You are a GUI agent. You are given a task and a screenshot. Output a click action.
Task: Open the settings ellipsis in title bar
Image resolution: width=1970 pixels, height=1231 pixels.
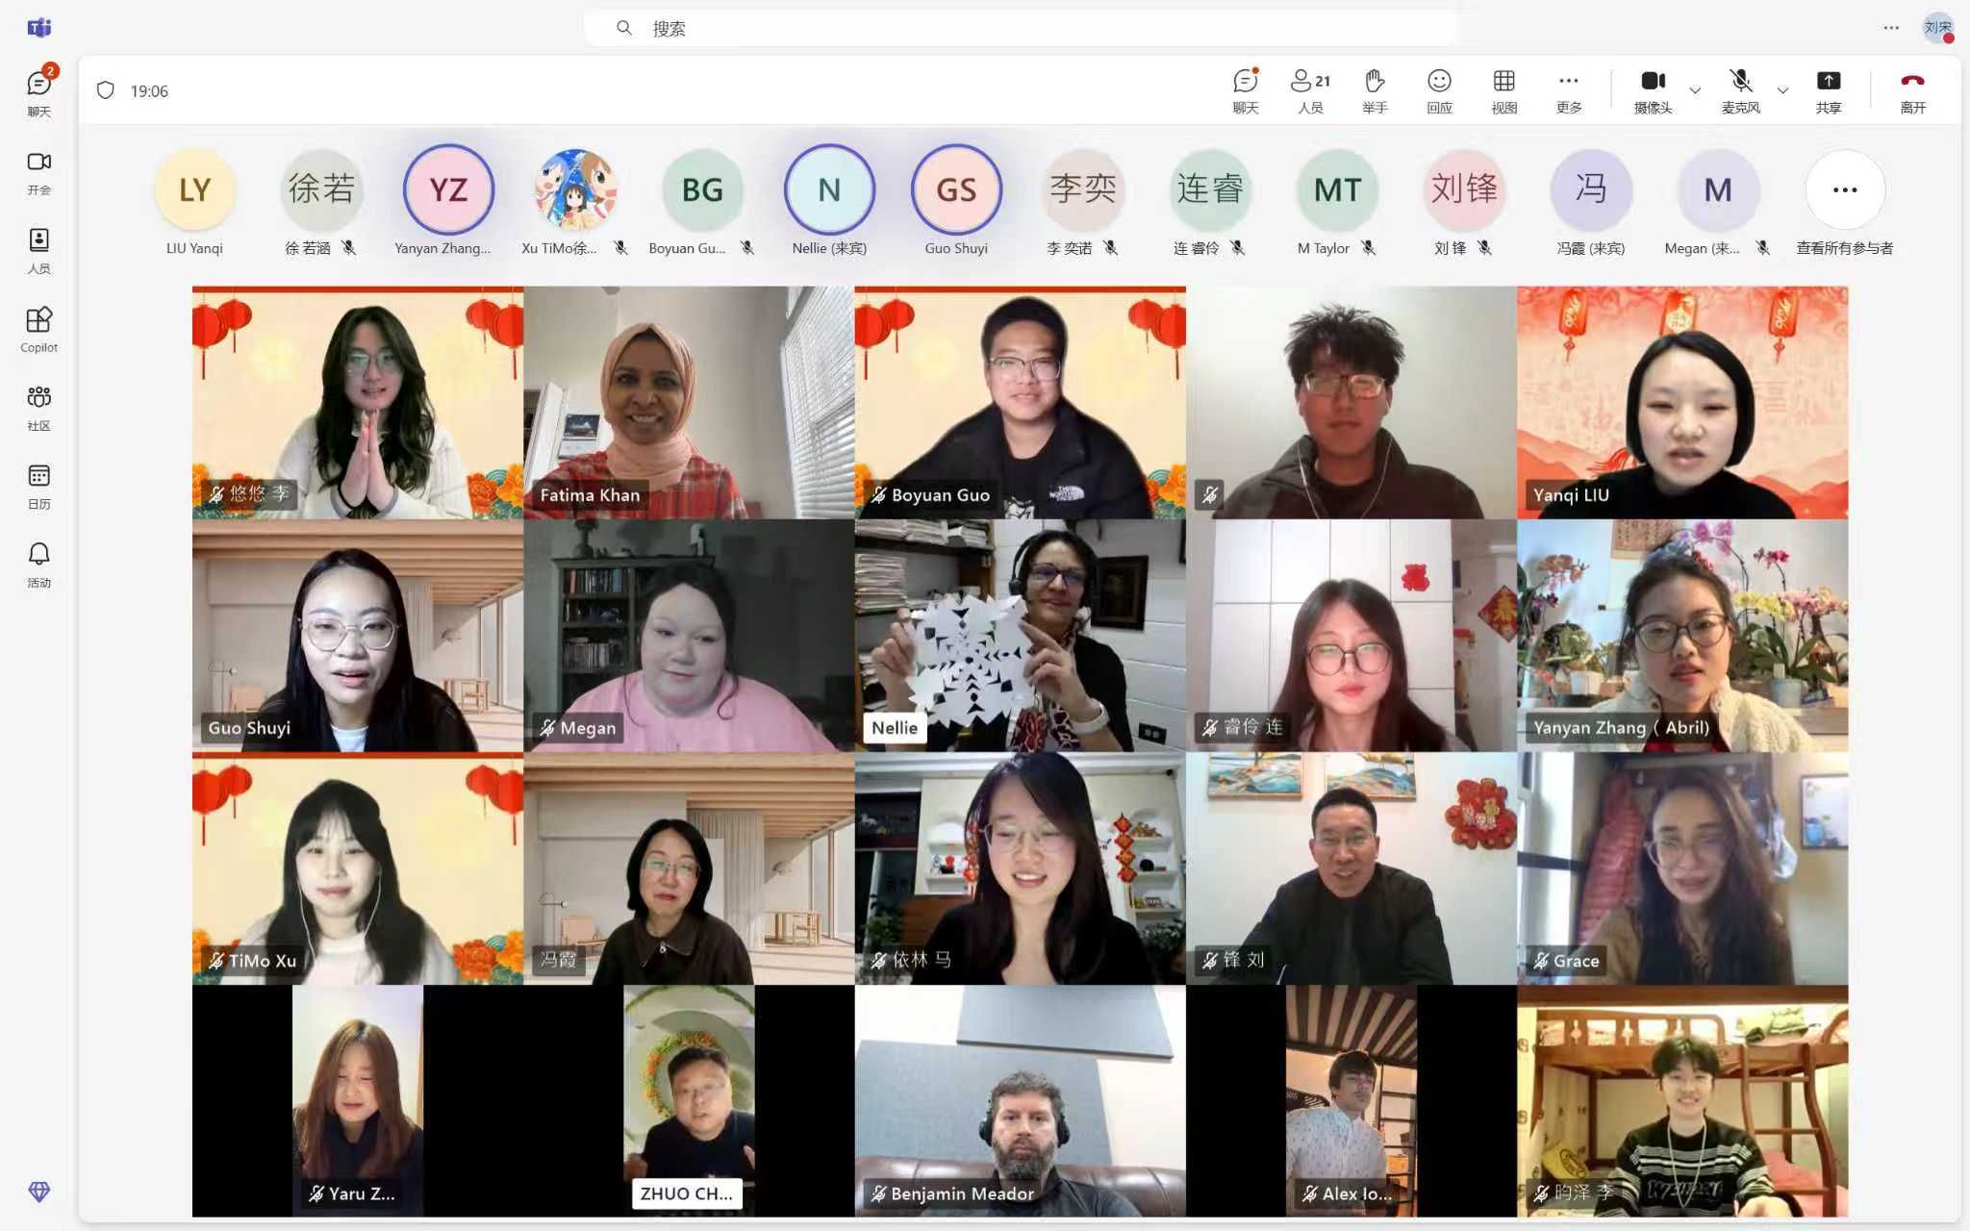[x=1890, y=28]
